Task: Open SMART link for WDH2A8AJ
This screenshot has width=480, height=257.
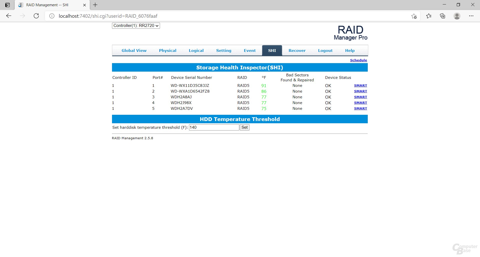Action: click(360, 97)
